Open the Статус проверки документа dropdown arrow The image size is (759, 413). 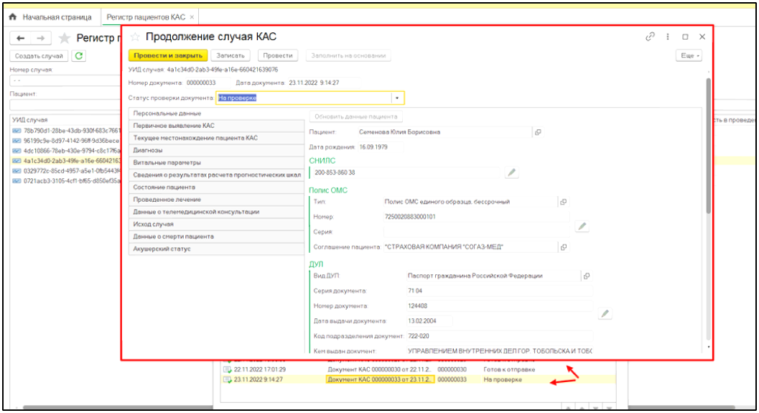[396, 98]
